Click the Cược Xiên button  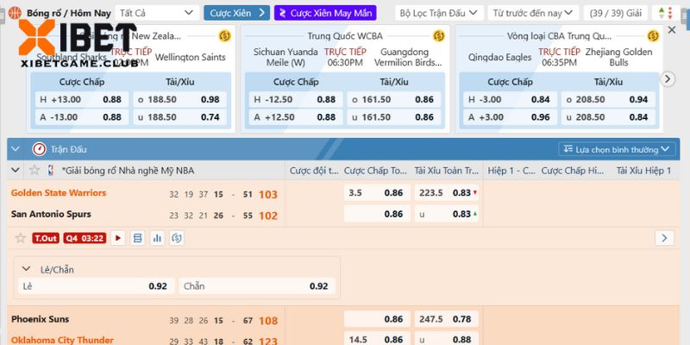pos(236,13)
